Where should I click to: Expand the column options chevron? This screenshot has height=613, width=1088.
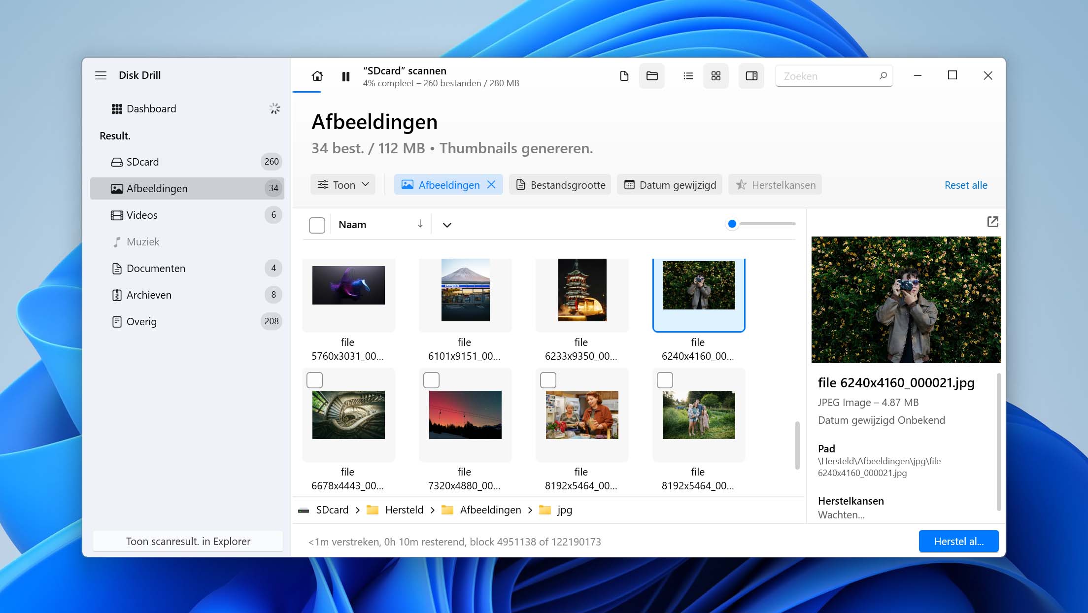click(447, 225)
